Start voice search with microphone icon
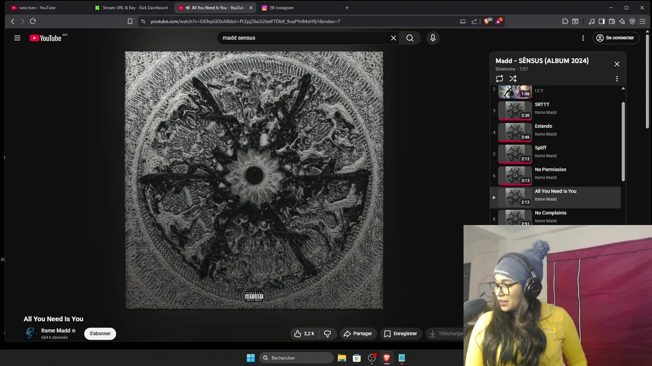Screen dimensions: 652x366 point(433,38)
